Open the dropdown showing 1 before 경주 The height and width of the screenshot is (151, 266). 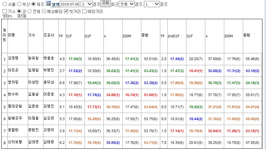[152, 4]
